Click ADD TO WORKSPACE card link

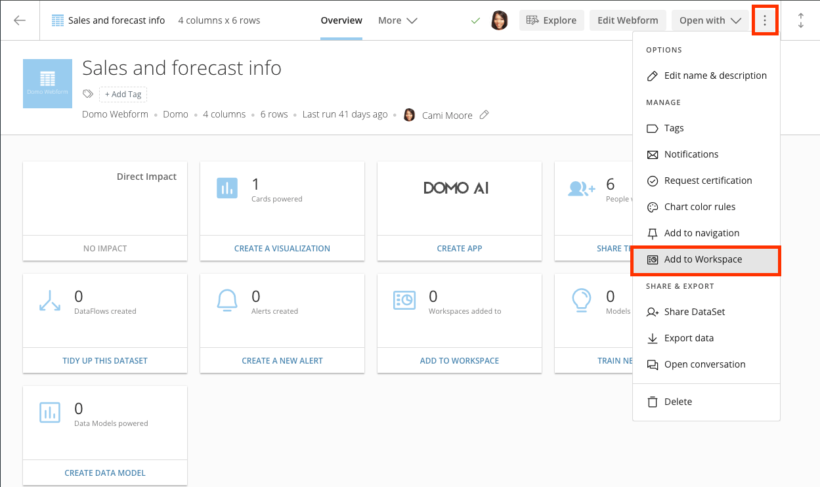460,361
